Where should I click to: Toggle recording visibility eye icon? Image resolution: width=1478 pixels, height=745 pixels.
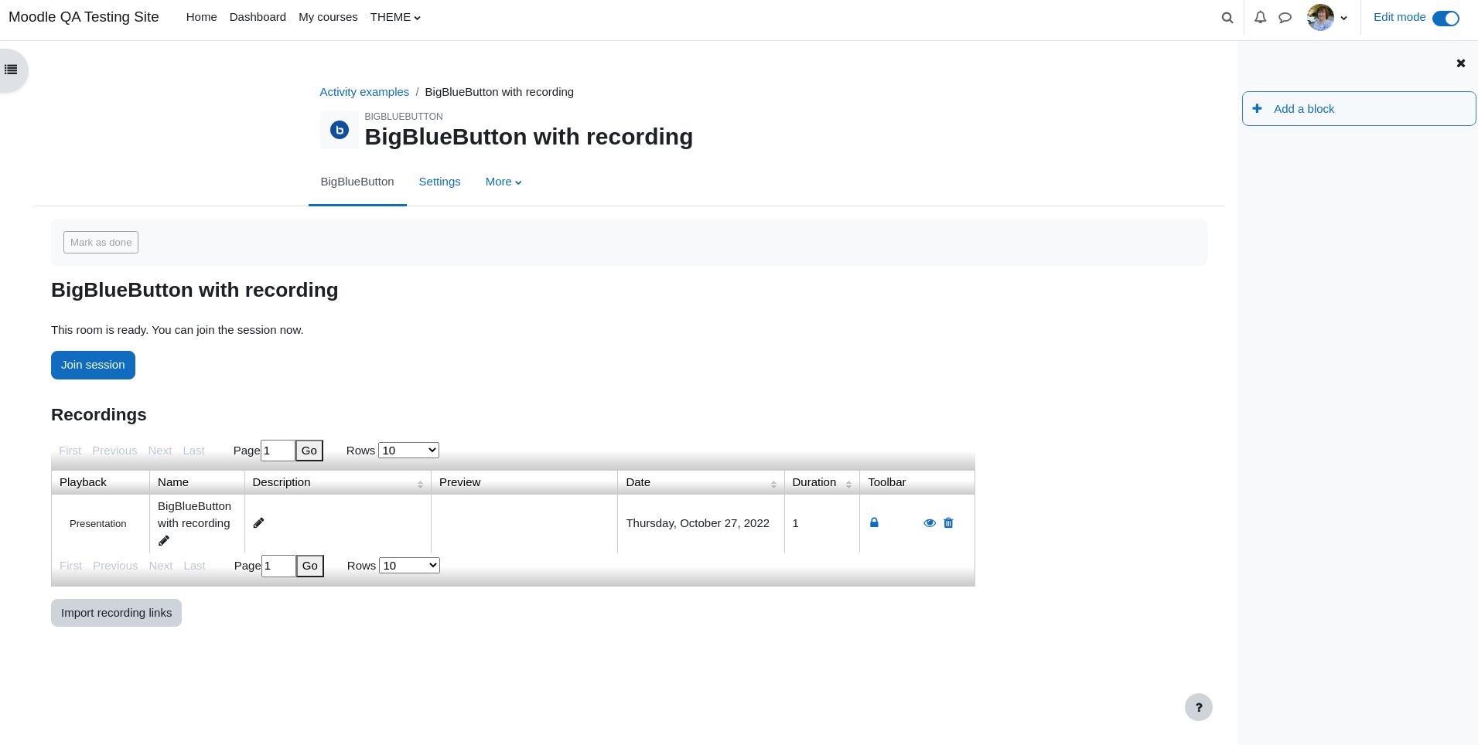(930, 523)
